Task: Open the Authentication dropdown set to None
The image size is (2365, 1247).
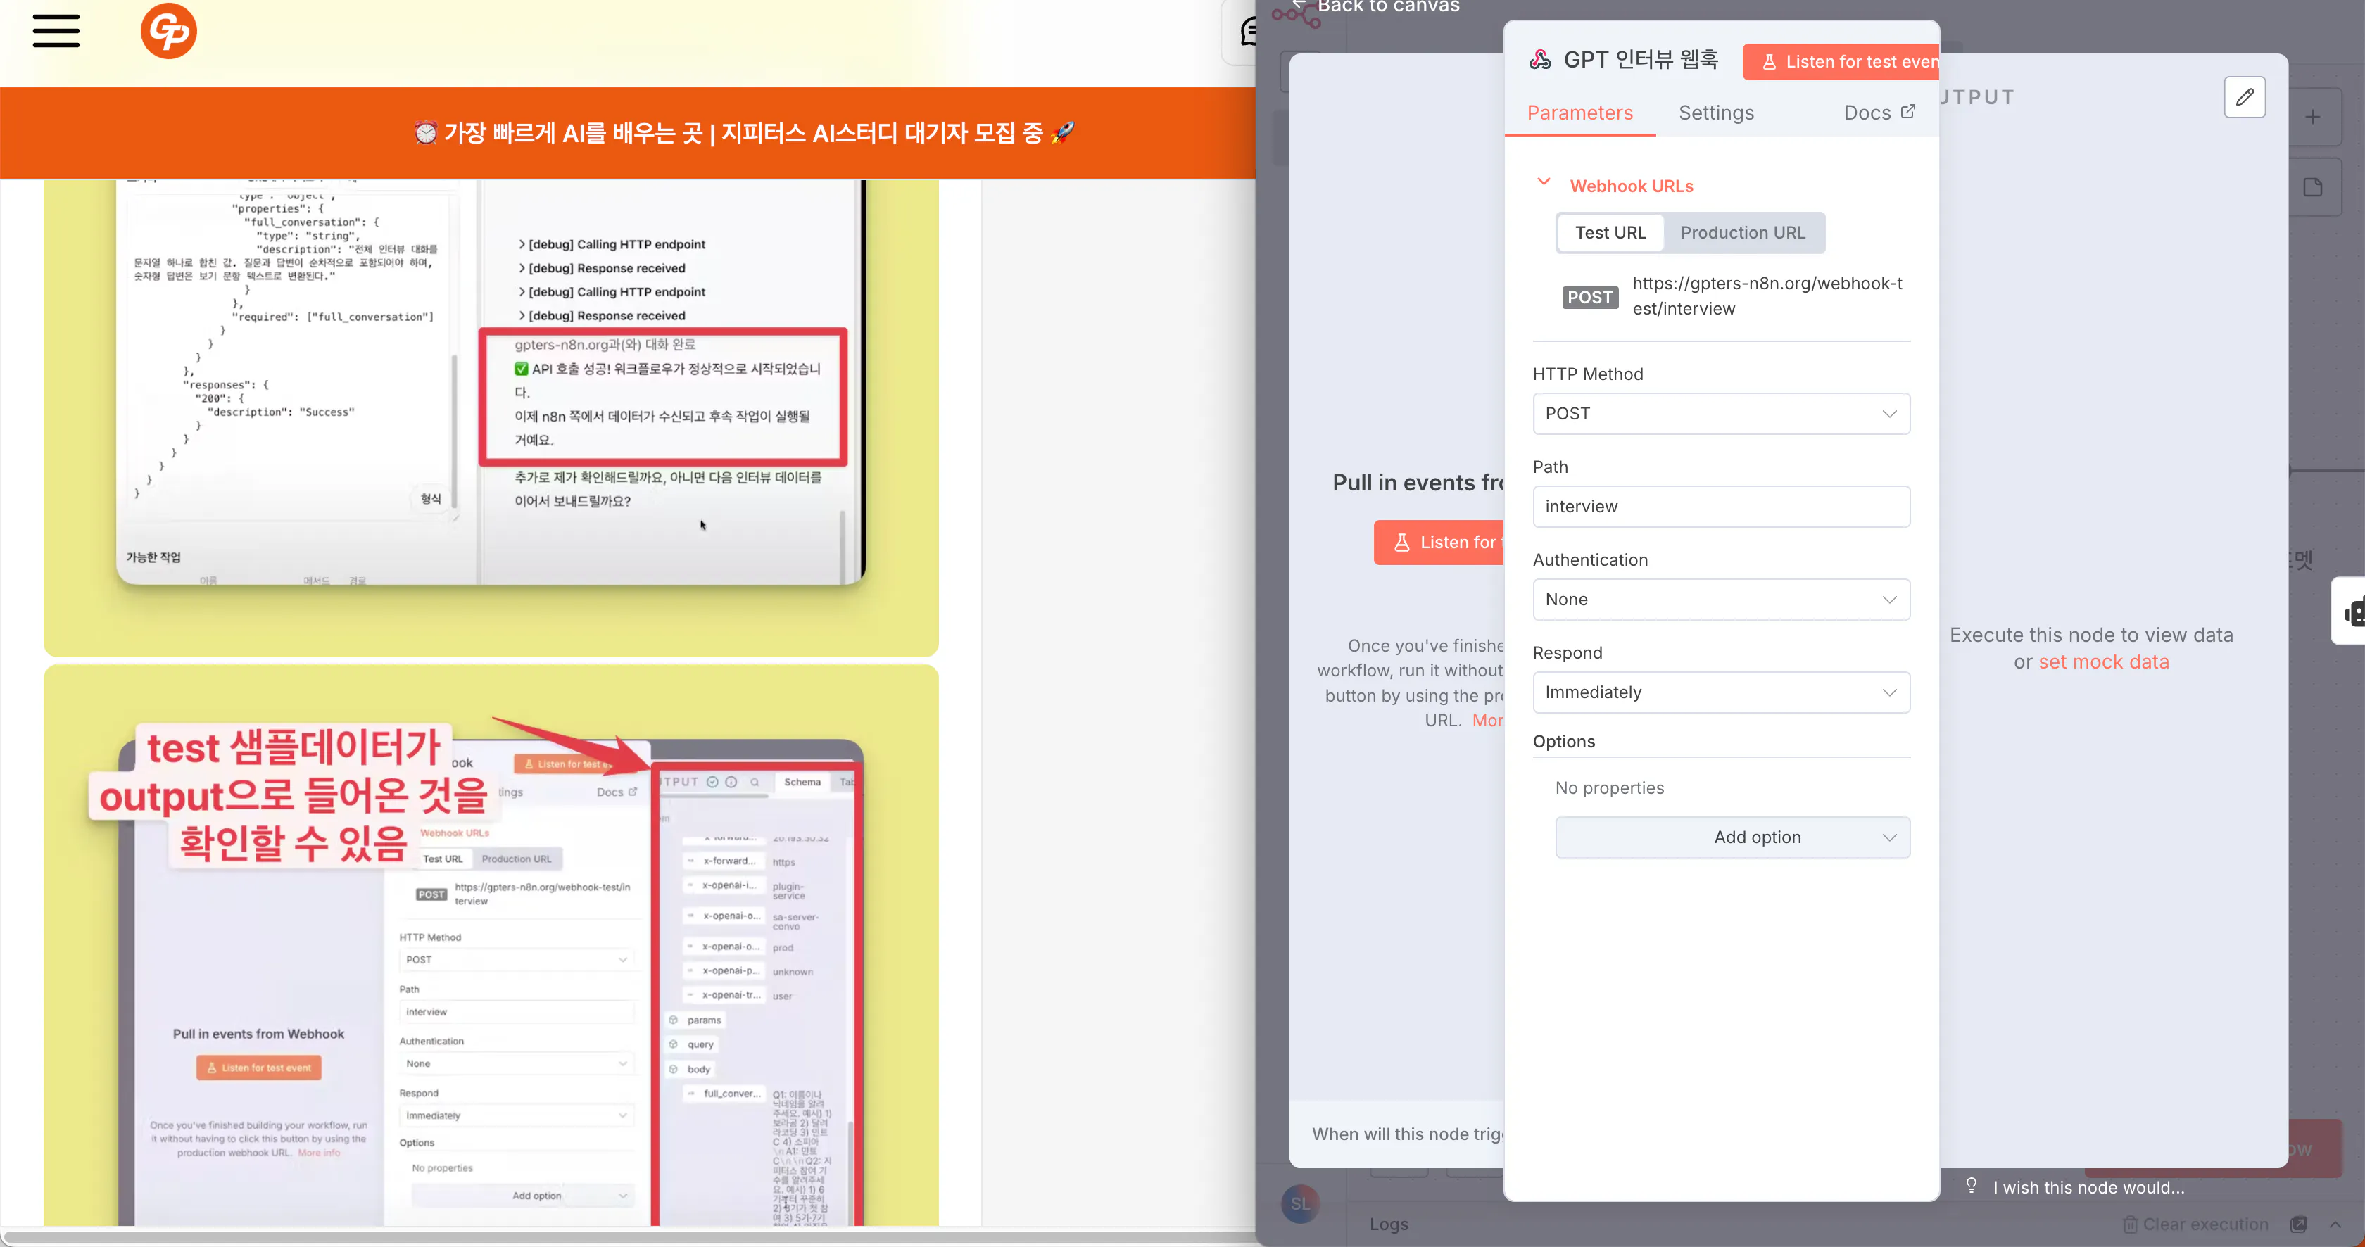Action: 1720,599
